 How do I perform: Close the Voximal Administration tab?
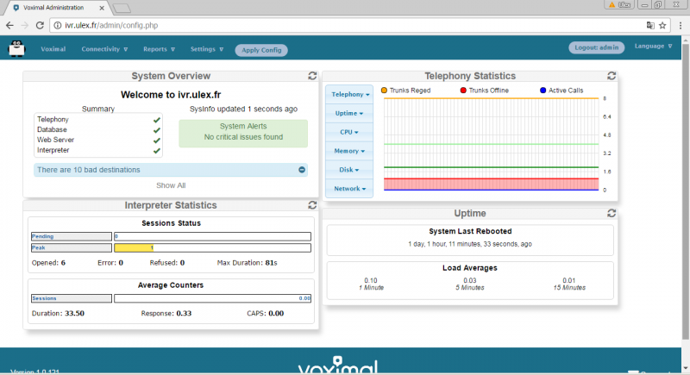[x=102, y=8]
